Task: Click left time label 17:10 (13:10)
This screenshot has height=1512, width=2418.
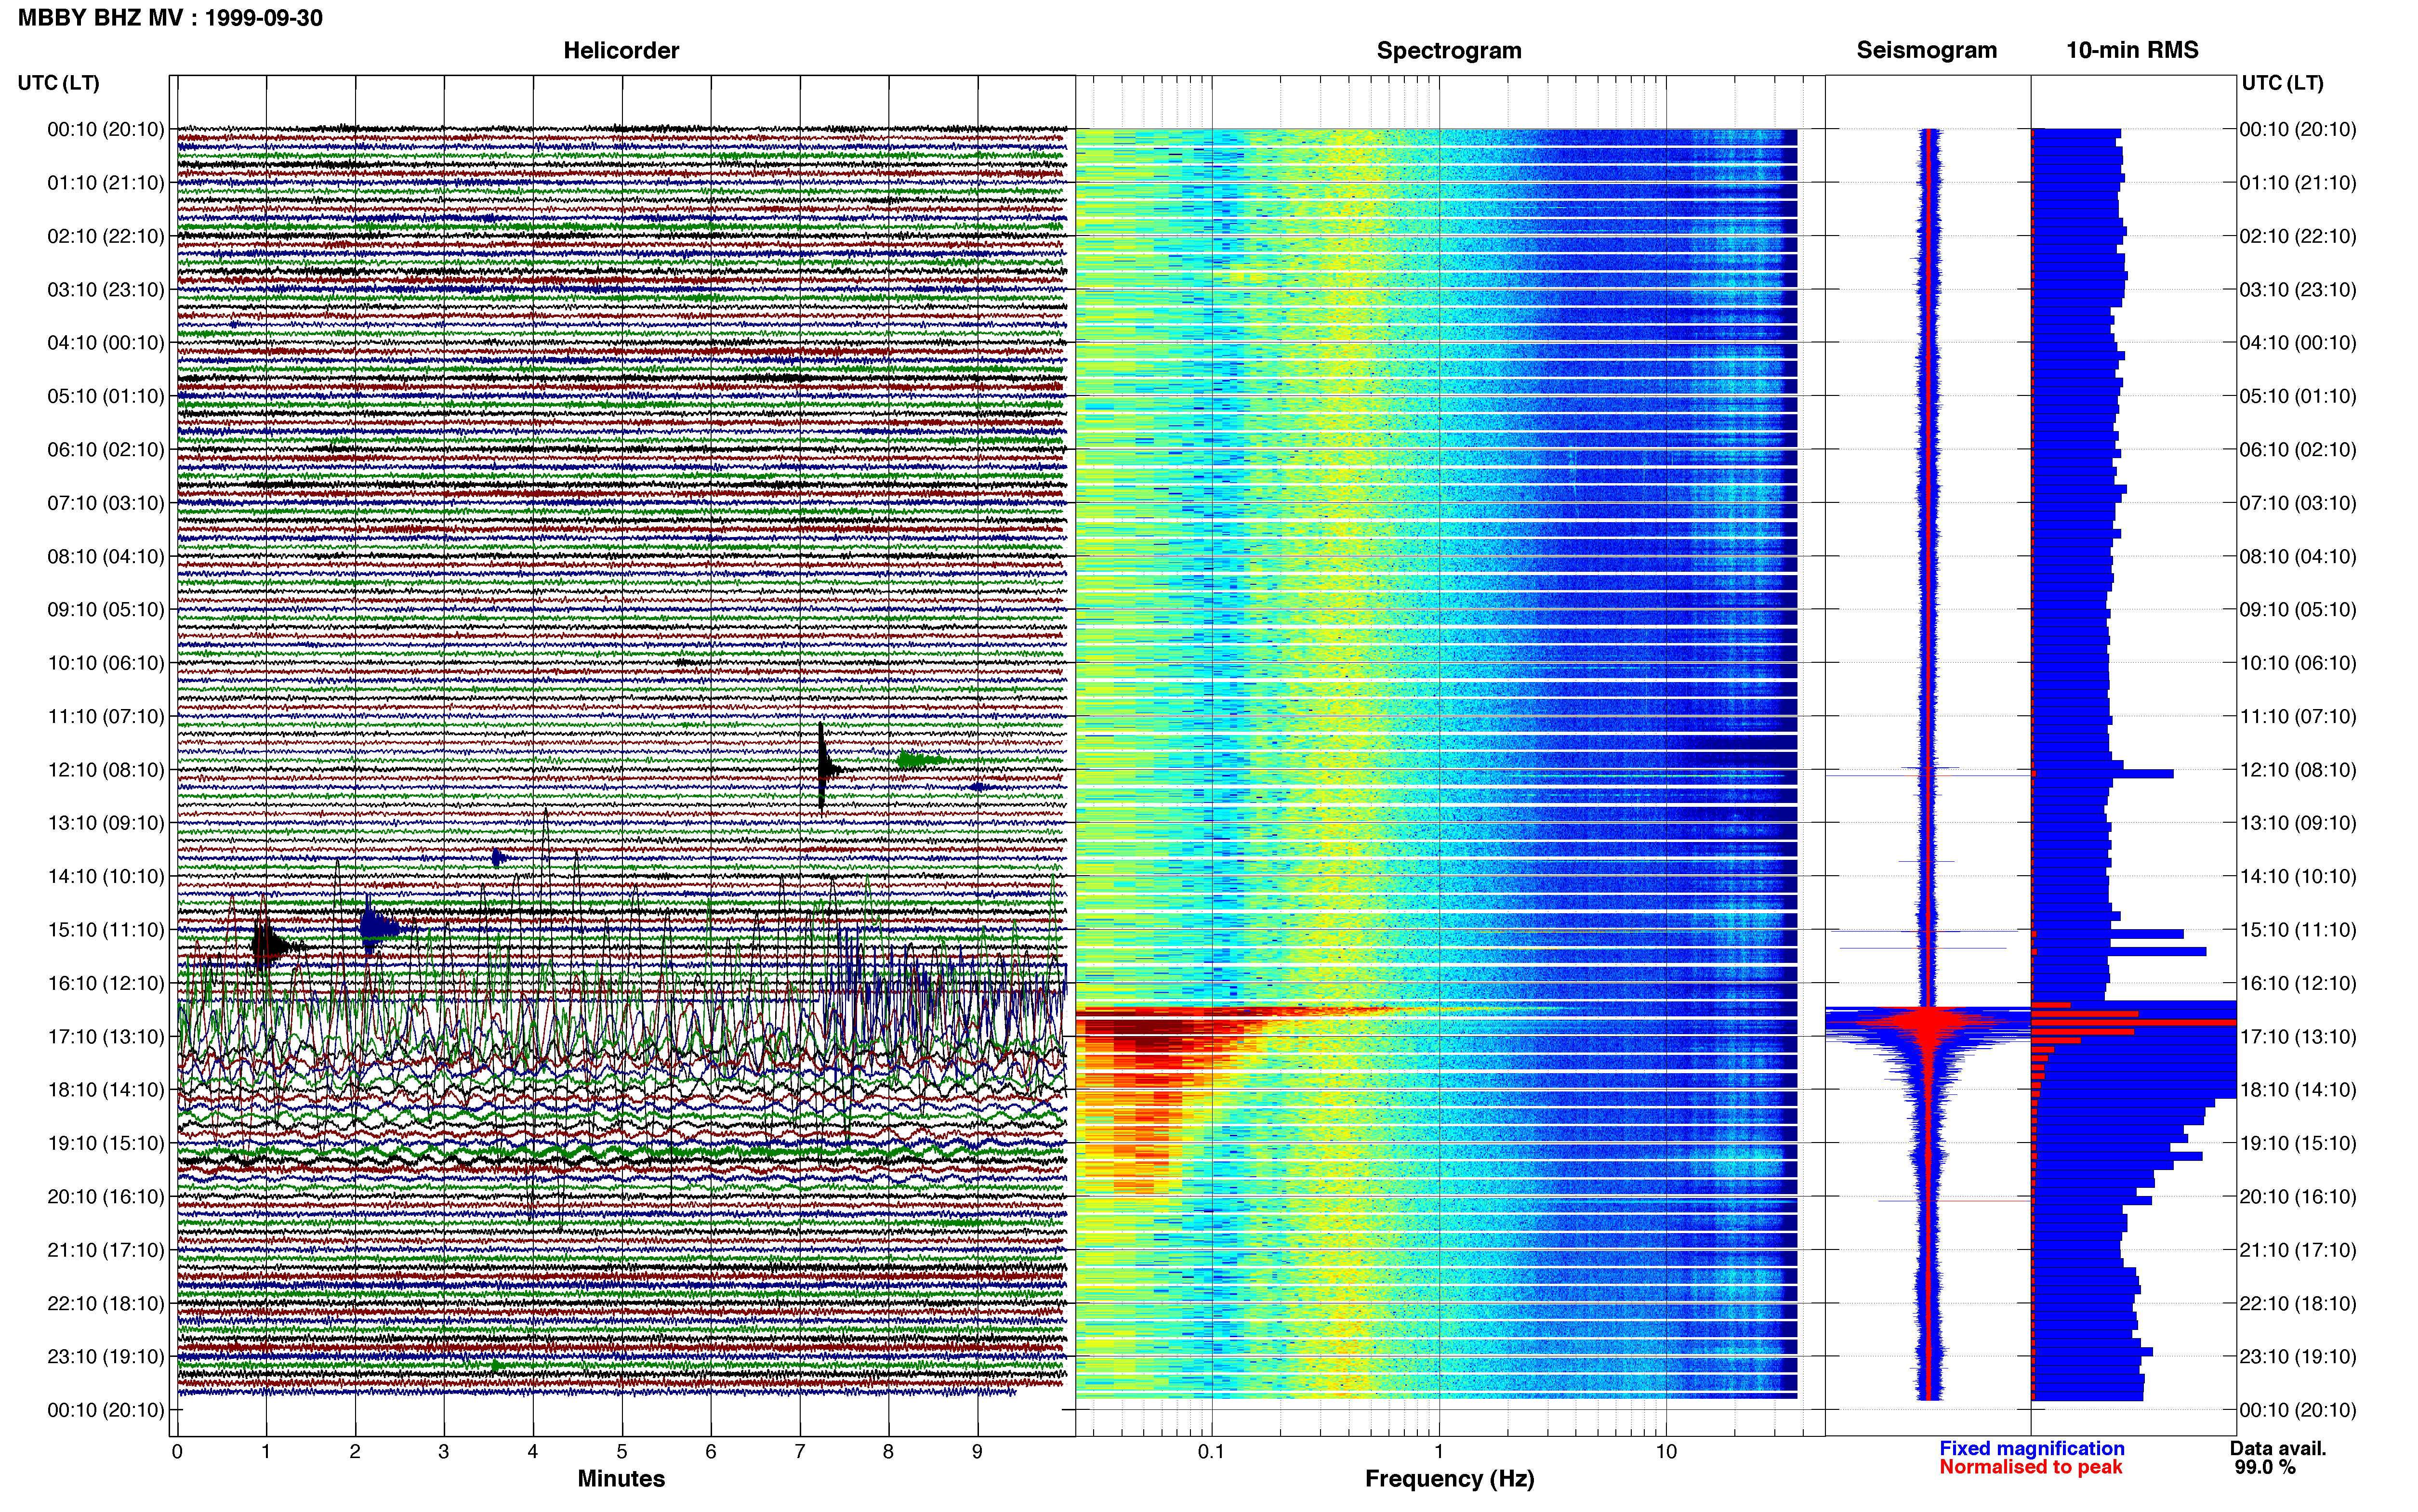Action: point(106,1036)
